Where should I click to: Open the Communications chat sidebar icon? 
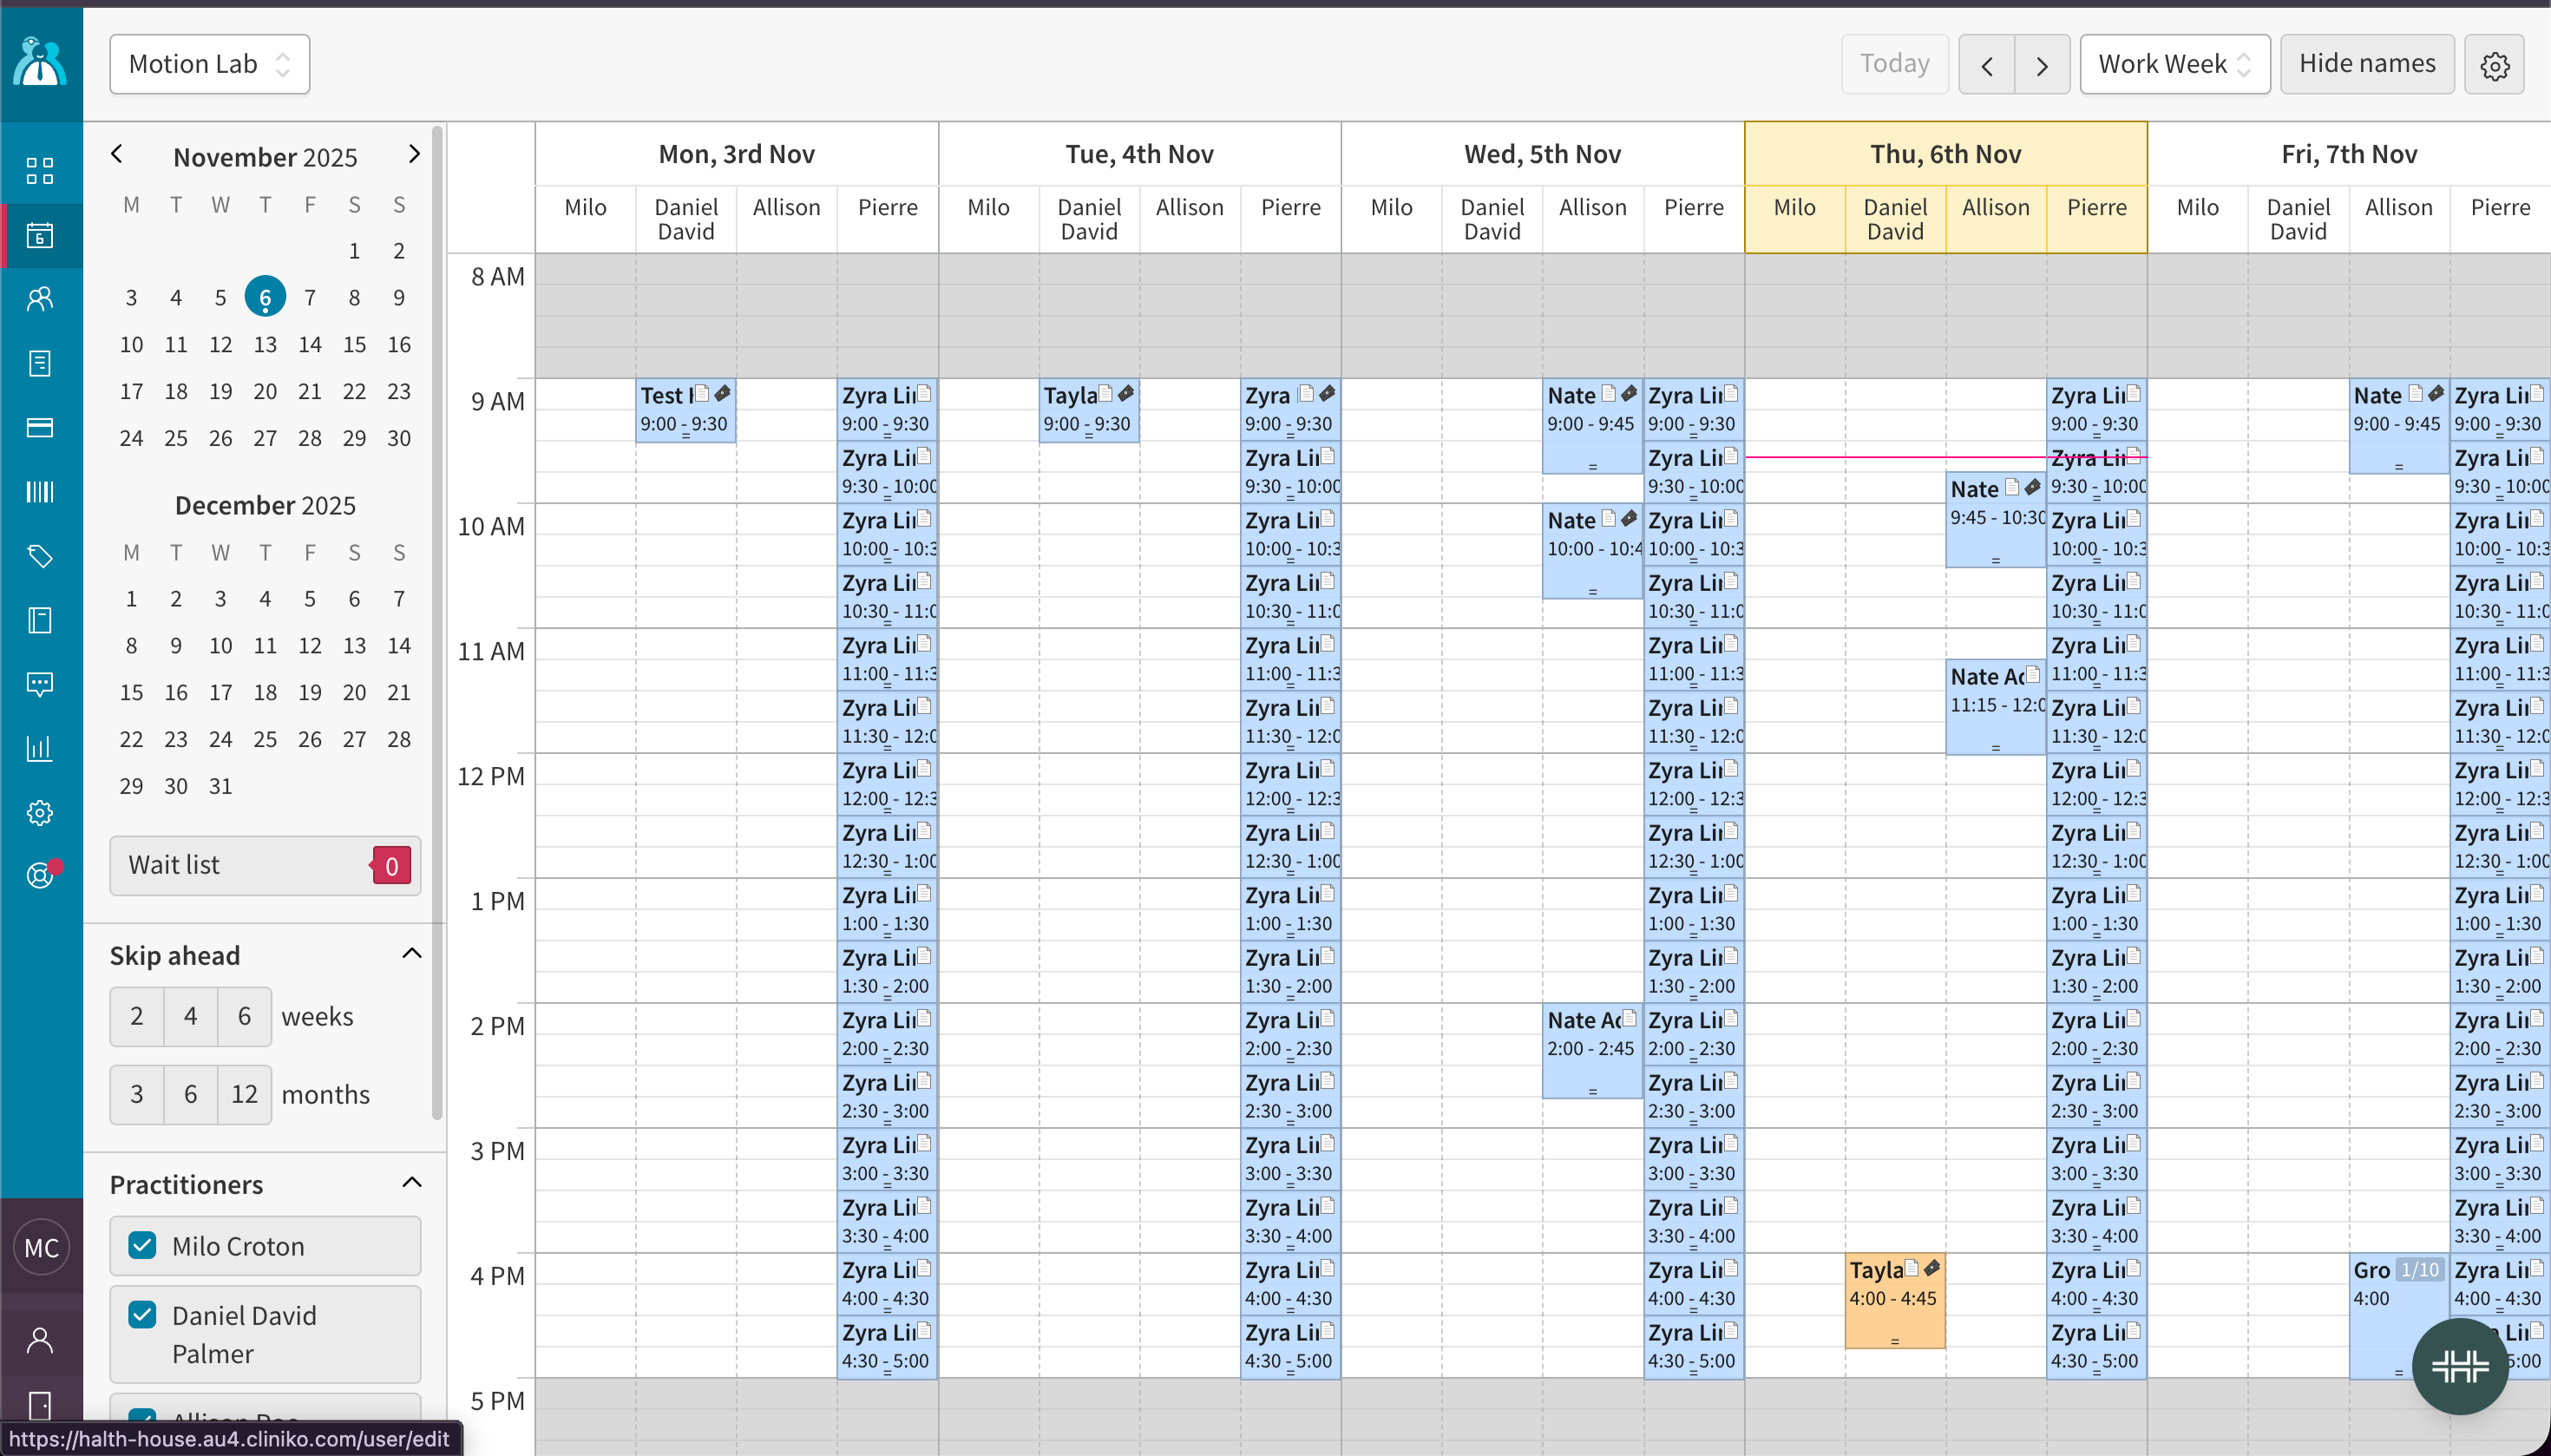(x=40, y=684)
